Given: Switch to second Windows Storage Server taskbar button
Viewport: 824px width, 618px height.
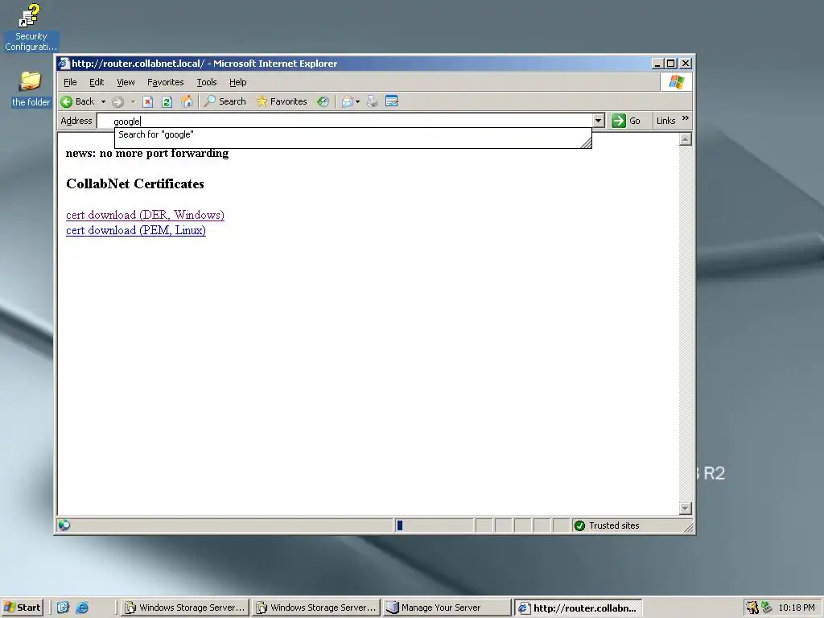Looking at the screenshot, I should click(x=315, y=608).
